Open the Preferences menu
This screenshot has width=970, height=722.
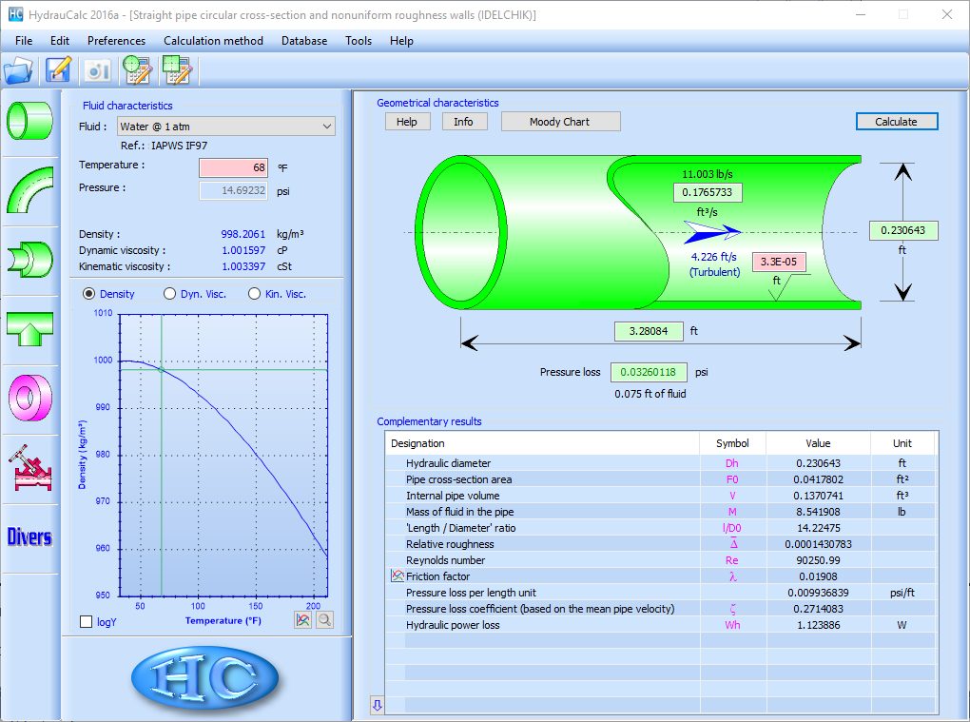point(116,41)
